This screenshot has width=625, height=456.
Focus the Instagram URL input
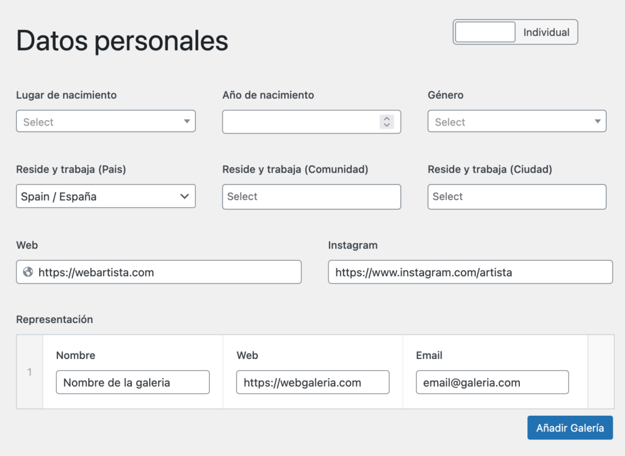coord(470,273)
